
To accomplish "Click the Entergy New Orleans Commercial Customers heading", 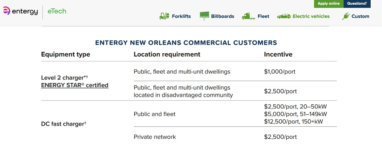I will pos(186,43).
